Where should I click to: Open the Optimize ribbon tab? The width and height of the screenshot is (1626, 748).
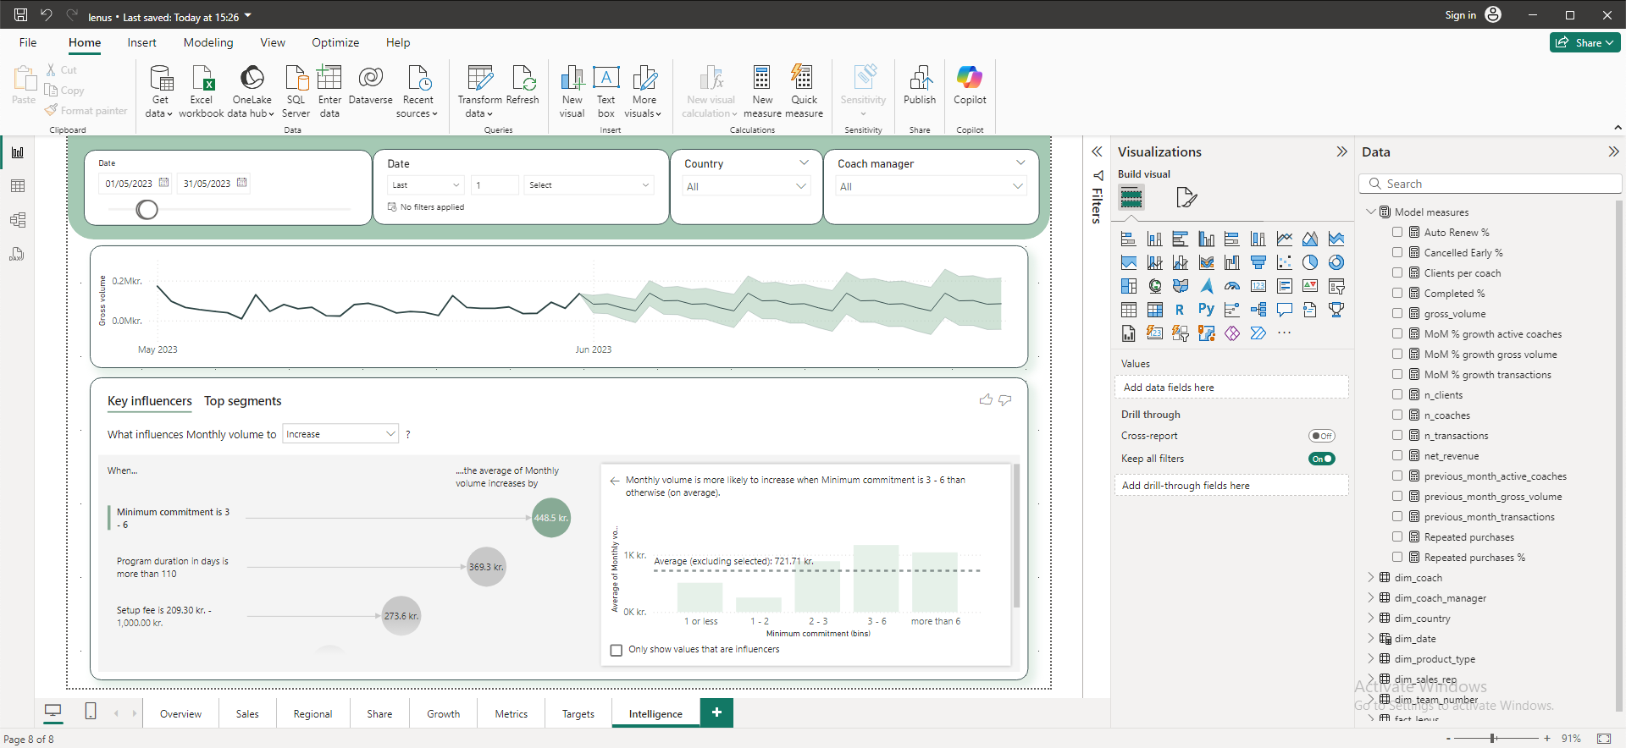coord(335,42)
